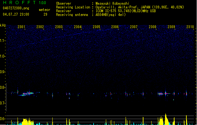
Task: Click the 0.9 kHz frequency axis label
Action: click(3, 72)
